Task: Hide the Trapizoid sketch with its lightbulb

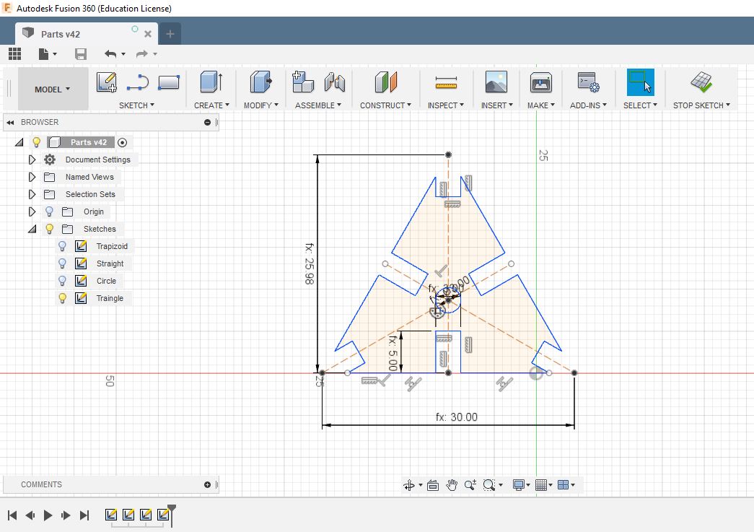Action: 63,246
